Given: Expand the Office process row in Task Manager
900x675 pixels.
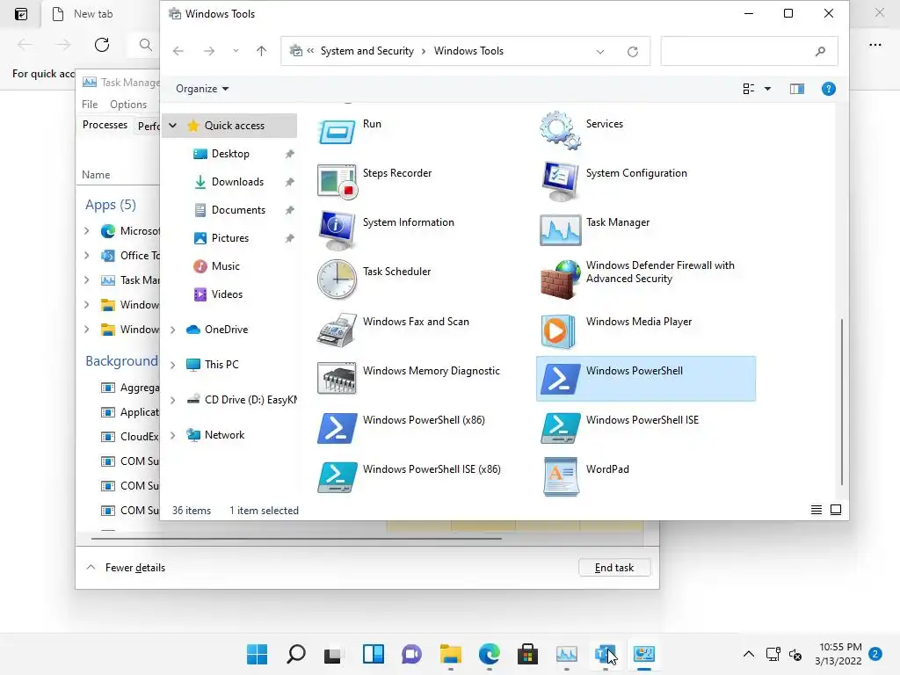Looking at the screenshot, I should [x=87, y=256].
